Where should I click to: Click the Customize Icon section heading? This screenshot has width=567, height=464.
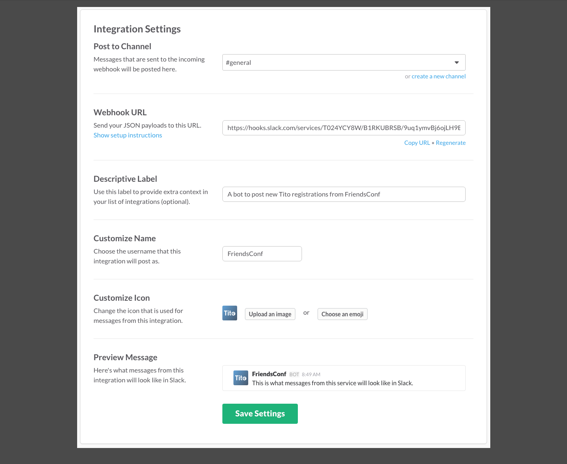(121, 298)
